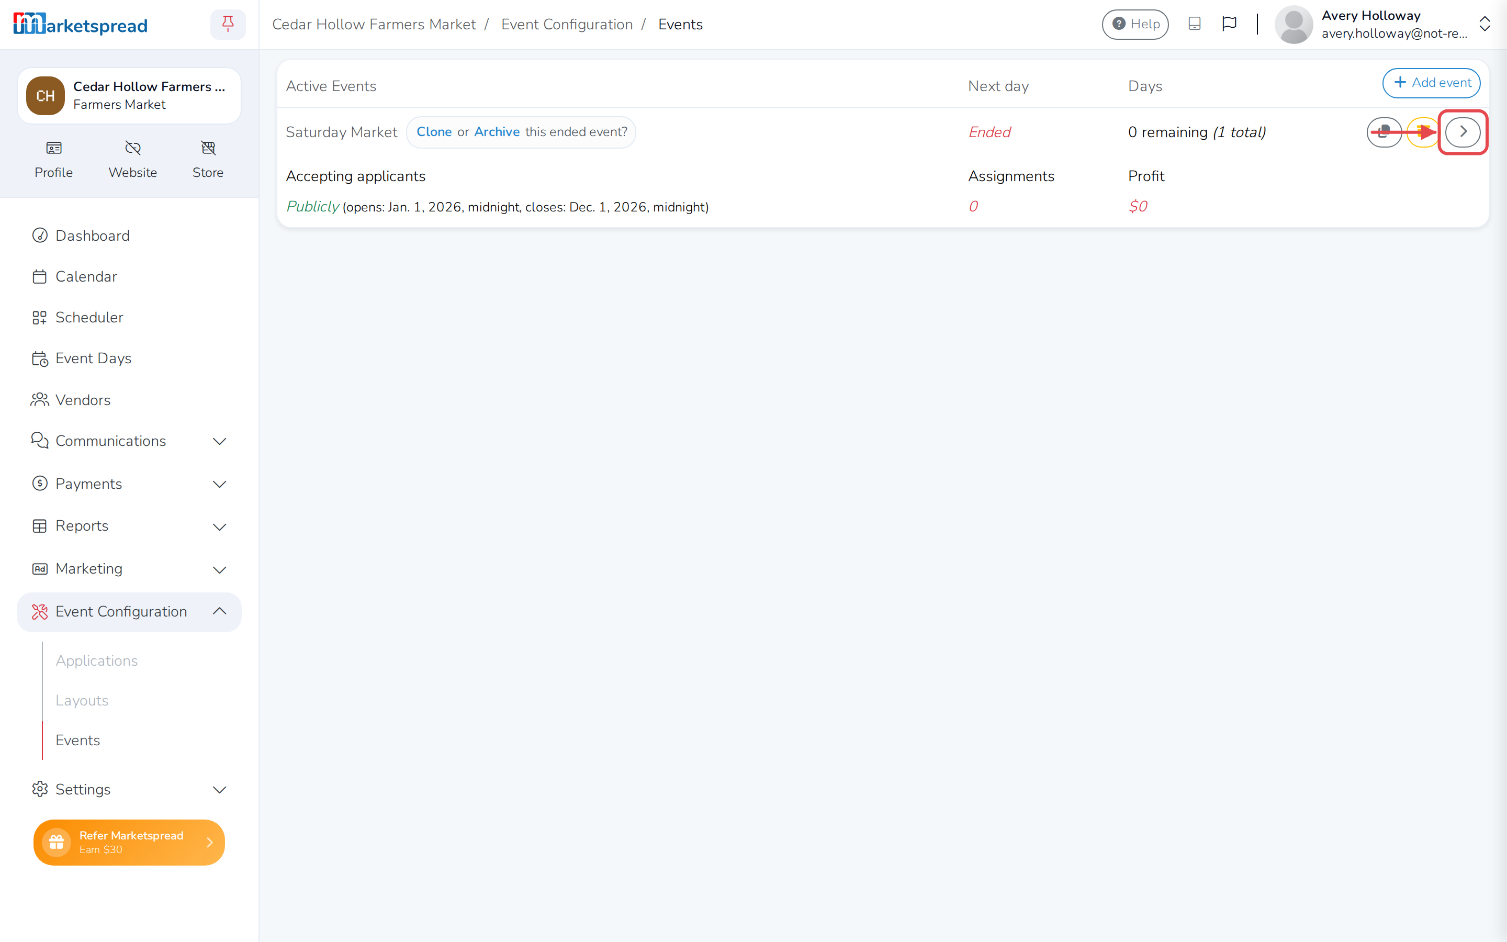The image size is (1507, 942).
Task: Click the '0 remaining (1 total)' days text
Action: pos(1197,132)
